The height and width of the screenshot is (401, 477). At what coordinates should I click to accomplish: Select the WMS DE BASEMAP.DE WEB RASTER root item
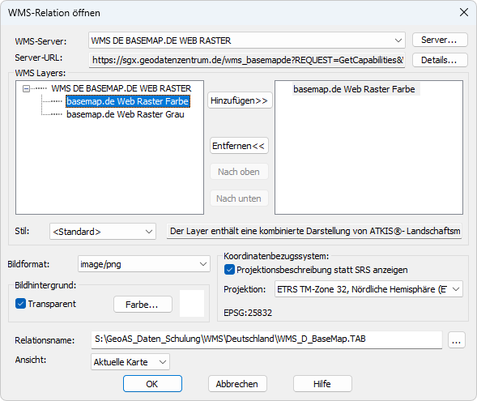pos(121,88)
